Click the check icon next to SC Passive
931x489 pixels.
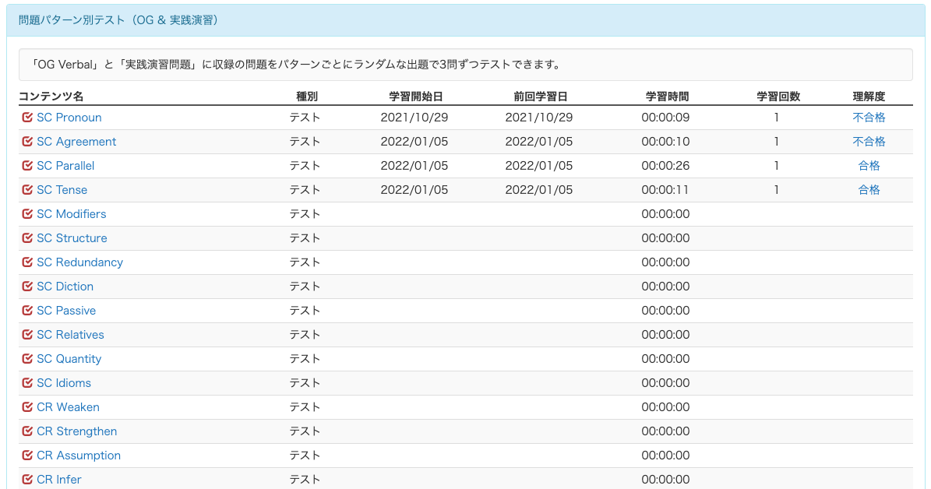(27, 311)
